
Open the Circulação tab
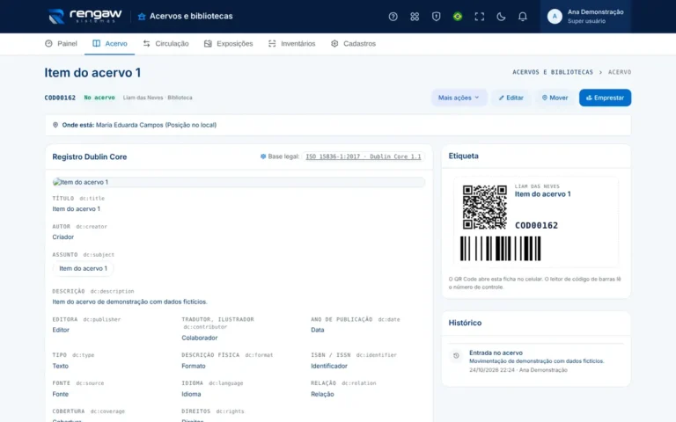click(166, 43)
